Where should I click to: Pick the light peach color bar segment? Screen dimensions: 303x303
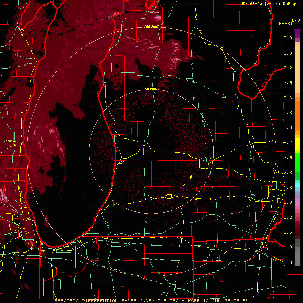[297, 70]
